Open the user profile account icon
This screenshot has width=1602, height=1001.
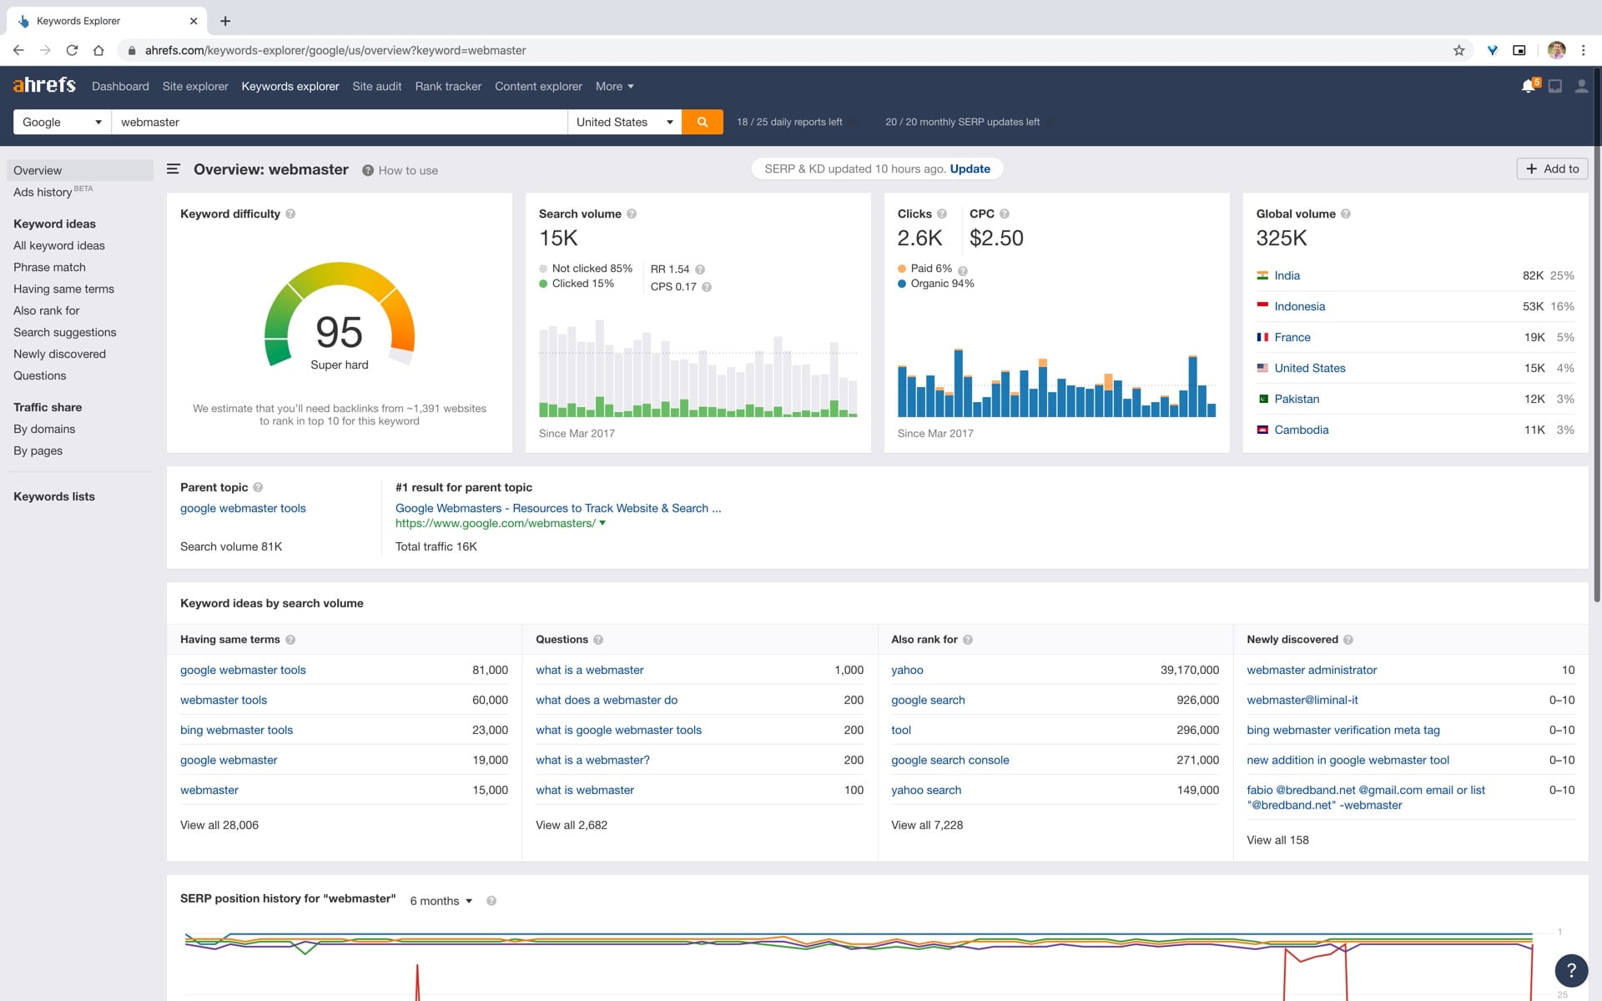1582,86
